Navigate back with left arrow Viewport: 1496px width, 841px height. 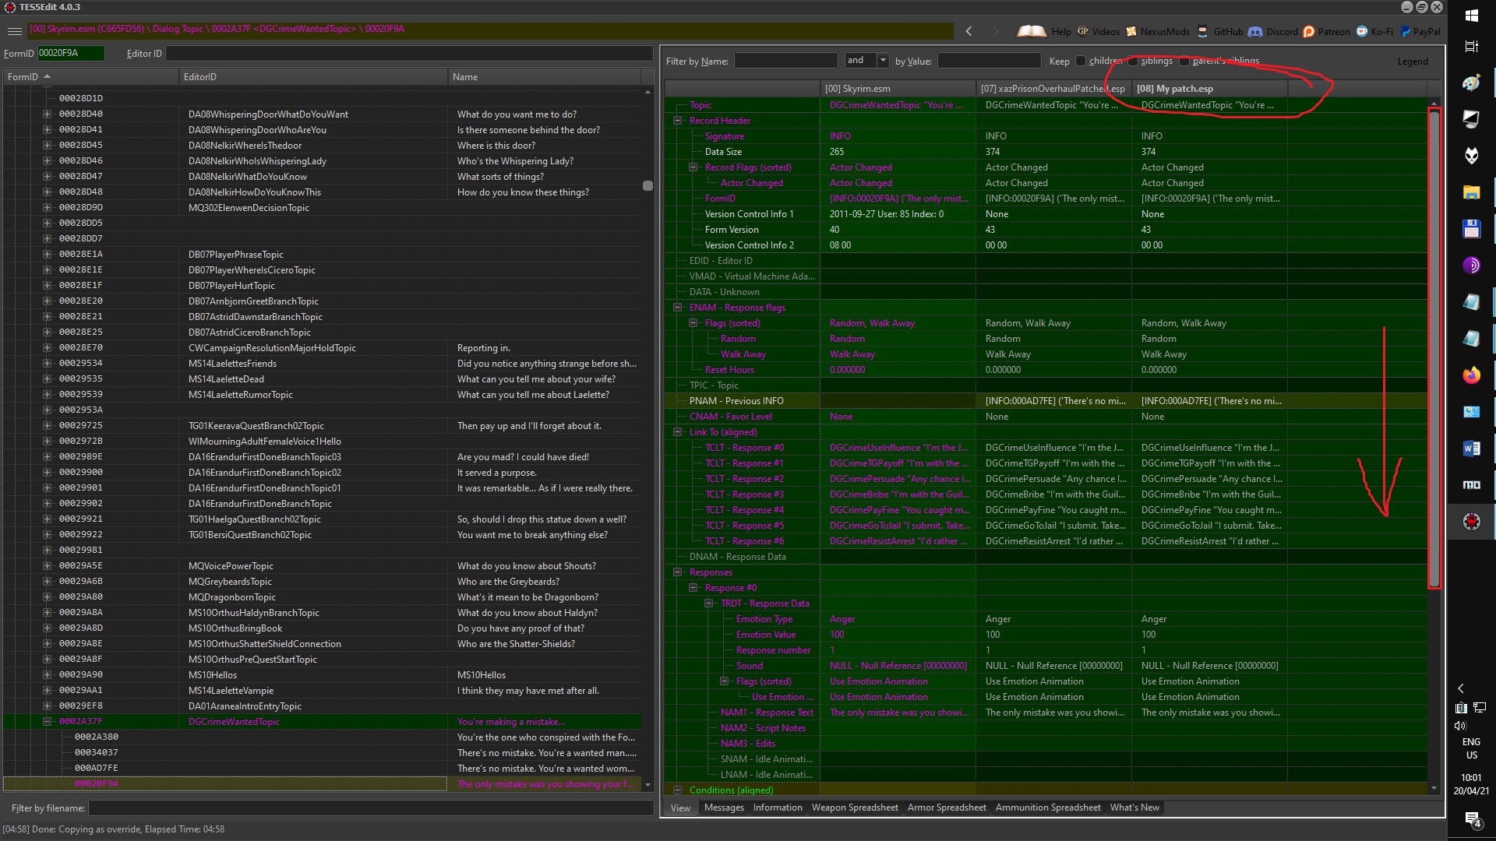[969, 31]
